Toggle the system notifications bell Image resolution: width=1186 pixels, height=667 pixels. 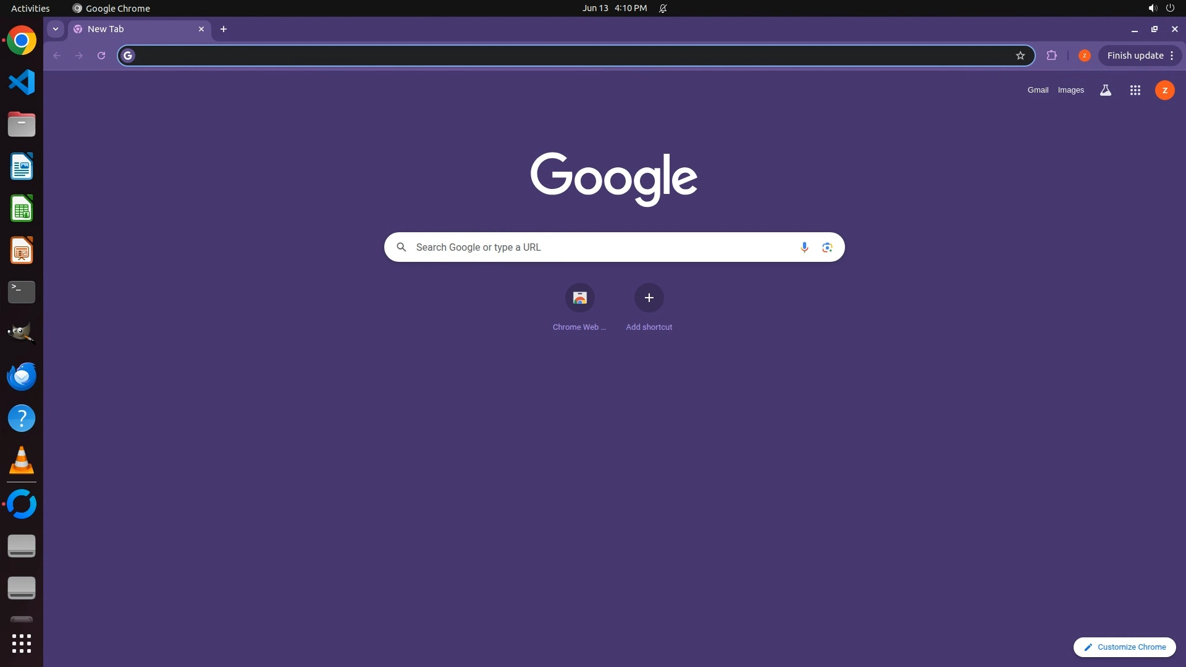pos(663,9)
